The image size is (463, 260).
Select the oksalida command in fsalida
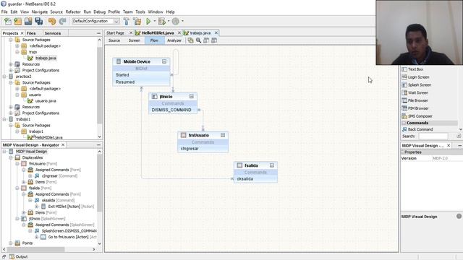(x=245, y=179)
